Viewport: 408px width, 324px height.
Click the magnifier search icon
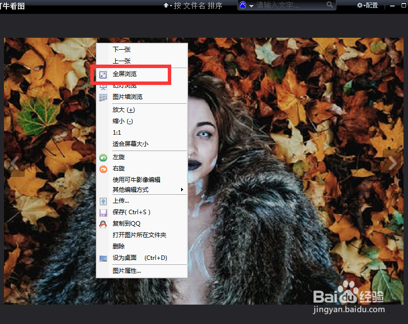[x=330, y=4]
